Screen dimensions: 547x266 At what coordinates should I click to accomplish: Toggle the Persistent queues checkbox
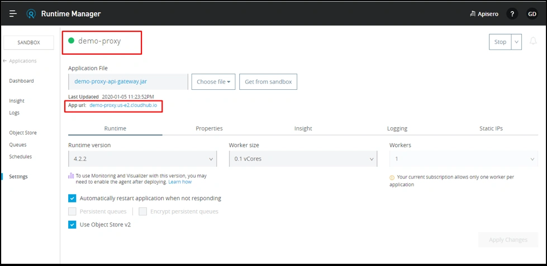pos(72,211)
